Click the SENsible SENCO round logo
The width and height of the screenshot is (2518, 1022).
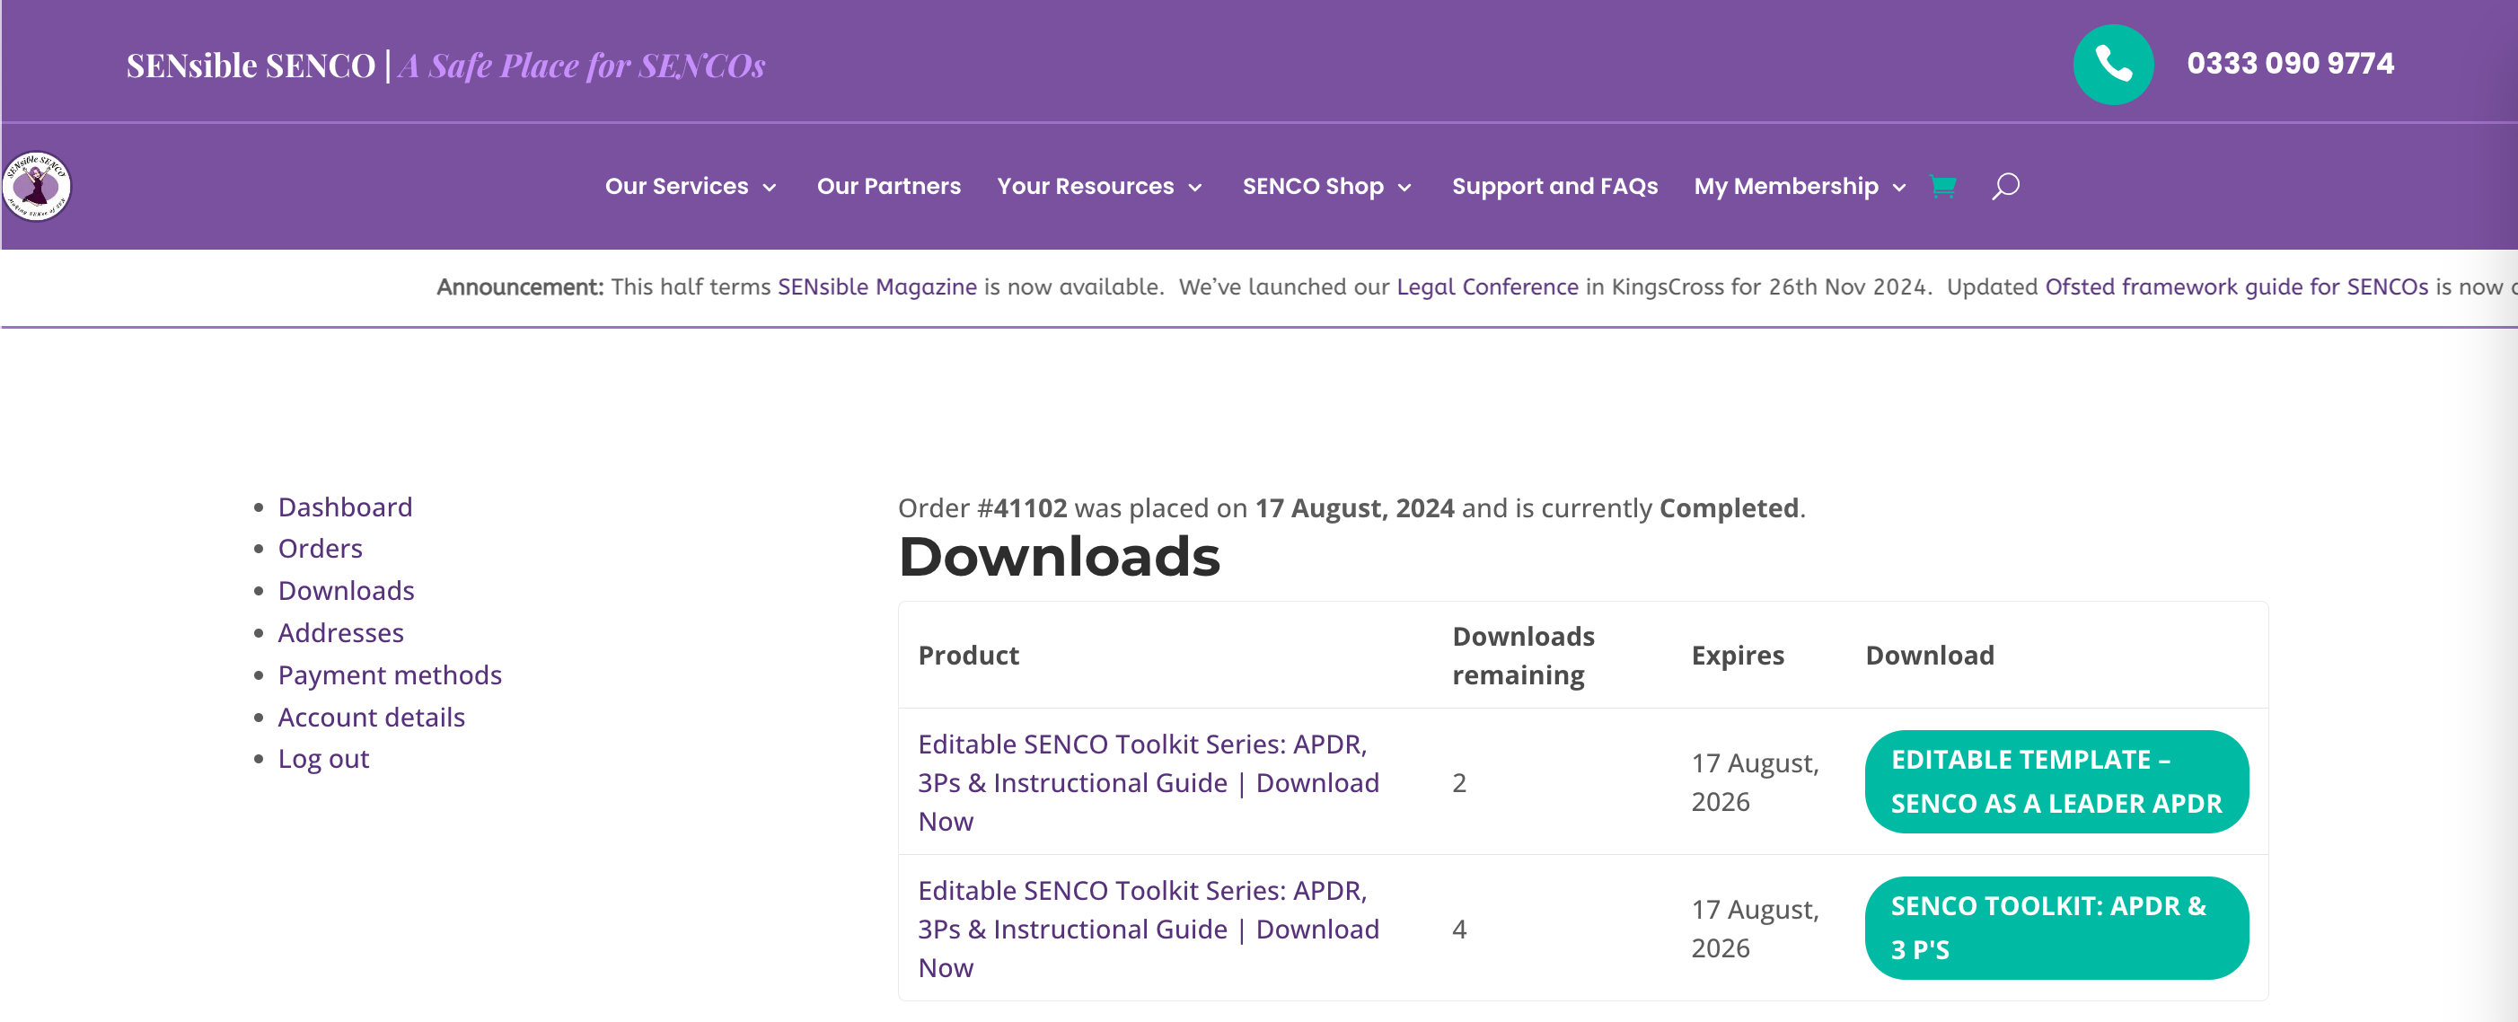pos(37,185)
